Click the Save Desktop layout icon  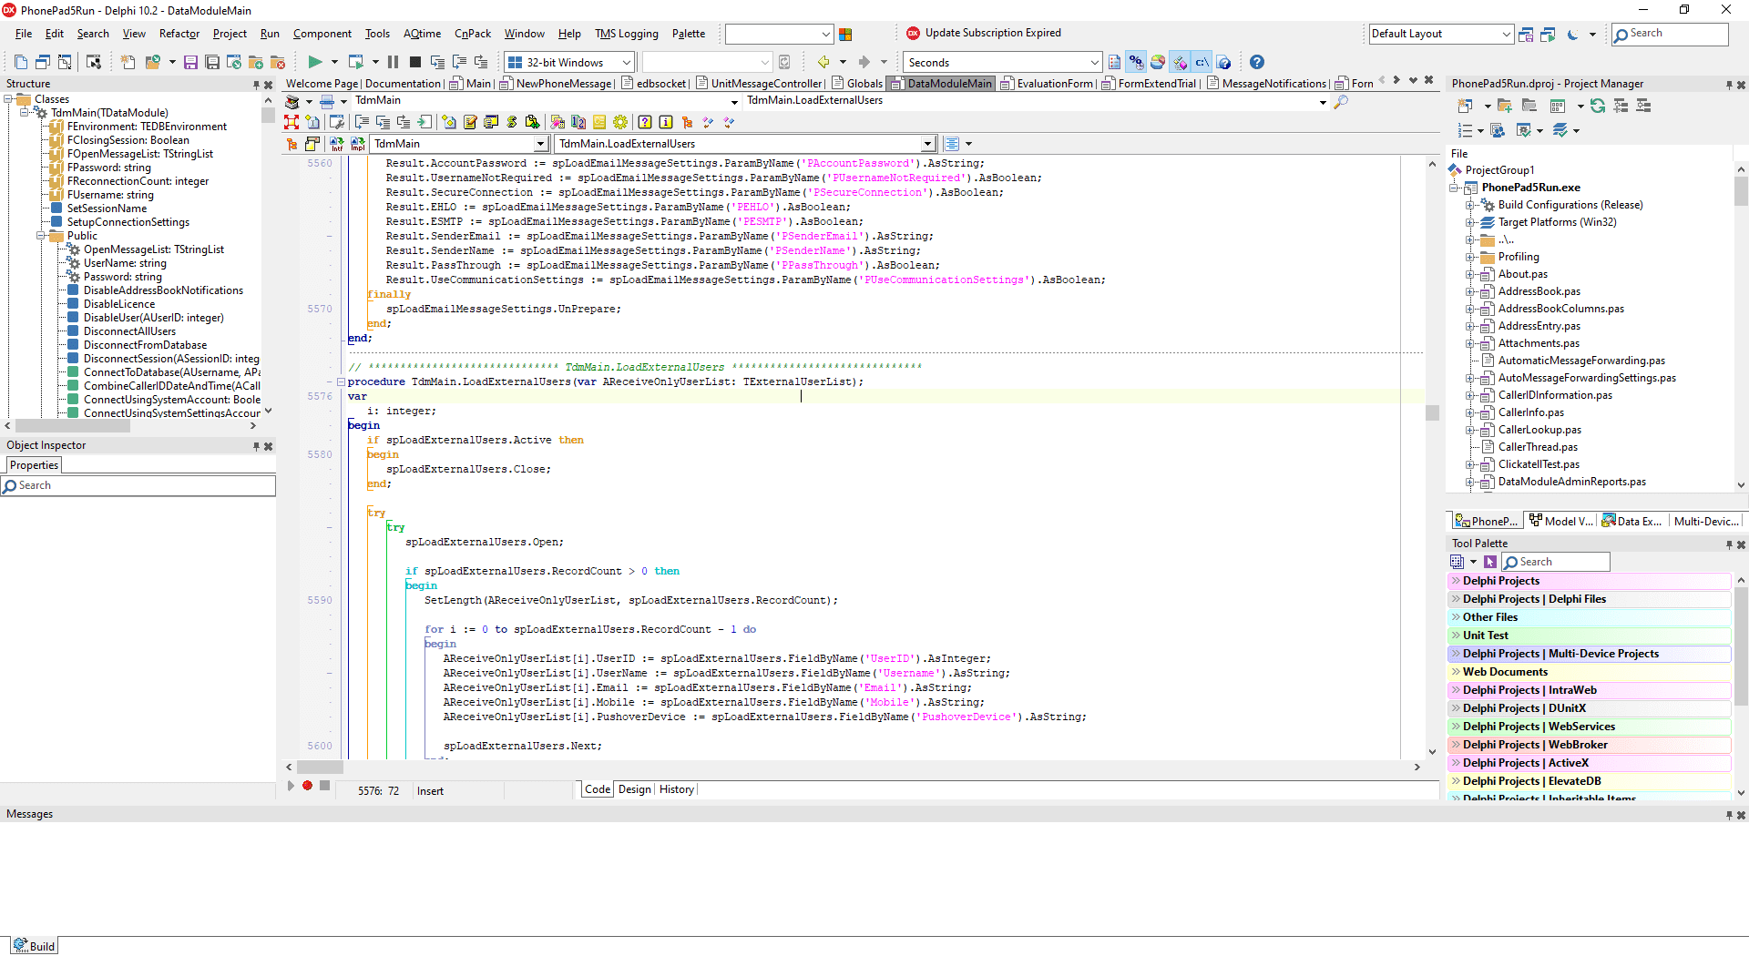[x=1526, y=35]
